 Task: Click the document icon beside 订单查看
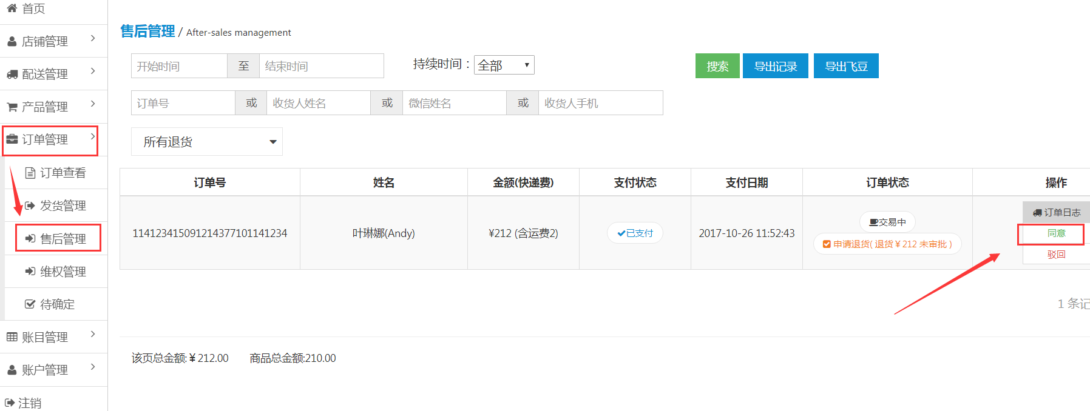30,173
